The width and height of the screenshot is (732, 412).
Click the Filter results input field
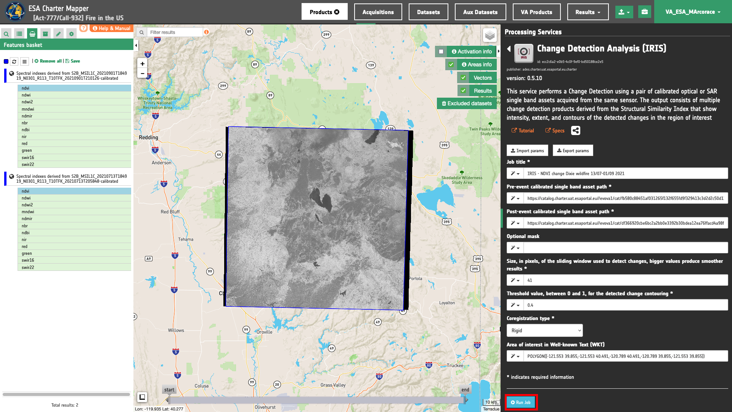[x=175, y=32]
